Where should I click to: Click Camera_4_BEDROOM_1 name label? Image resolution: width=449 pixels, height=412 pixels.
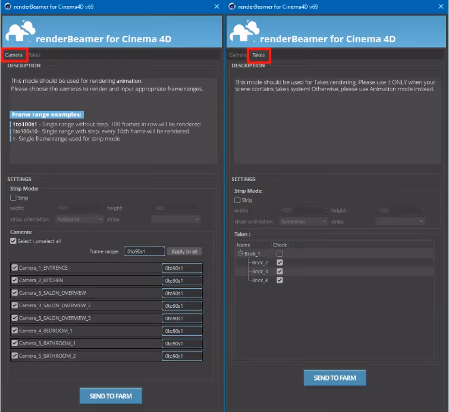[46, 330]
